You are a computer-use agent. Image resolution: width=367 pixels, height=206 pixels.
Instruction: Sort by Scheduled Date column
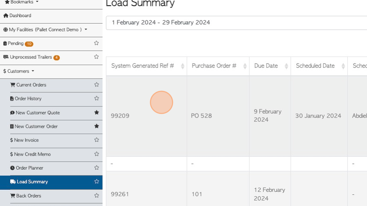click(319, 66)
